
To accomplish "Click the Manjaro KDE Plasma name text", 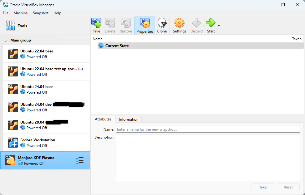I will point(36,158).
